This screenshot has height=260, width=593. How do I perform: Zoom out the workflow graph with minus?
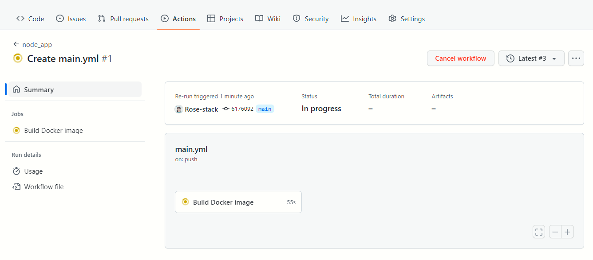(555, 232)
